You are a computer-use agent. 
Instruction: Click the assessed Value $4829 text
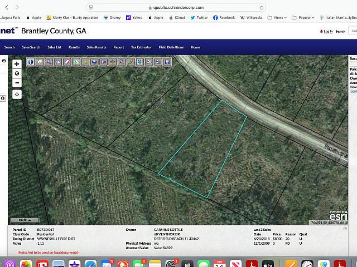(x=163, y=248)
